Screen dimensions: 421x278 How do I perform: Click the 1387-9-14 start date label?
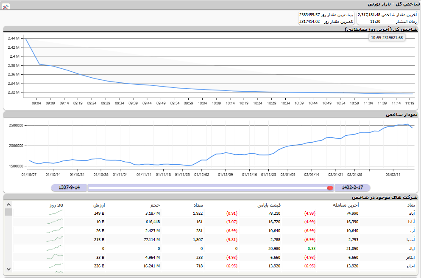pyautogui.click(x=69, y=188)
